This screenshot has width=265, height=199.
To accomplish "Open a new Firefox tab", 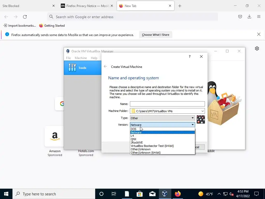I will (180, 6).
